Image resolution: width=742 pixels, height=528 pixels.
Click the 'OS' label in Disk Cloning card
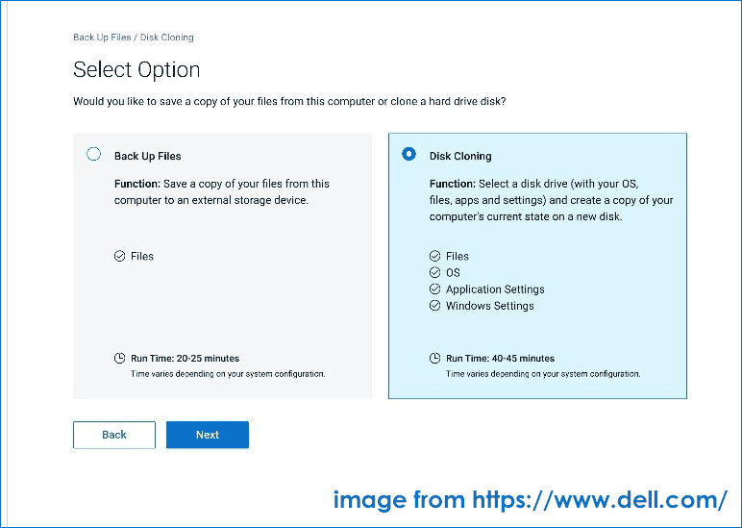coord(453,273)
